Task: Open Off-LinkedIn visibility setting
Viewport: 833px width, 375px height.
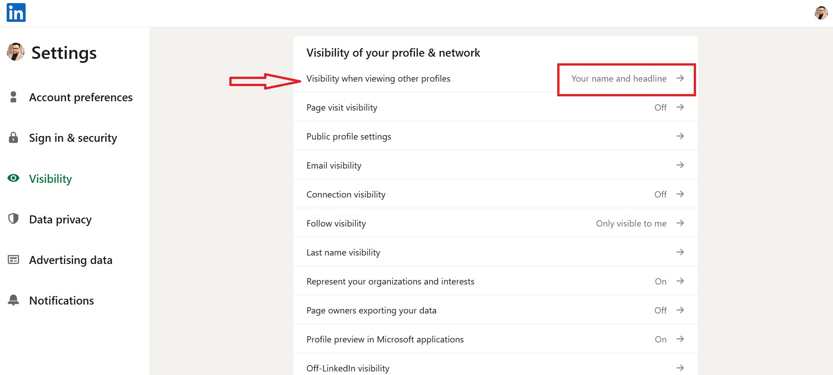Action: [495, 364]
